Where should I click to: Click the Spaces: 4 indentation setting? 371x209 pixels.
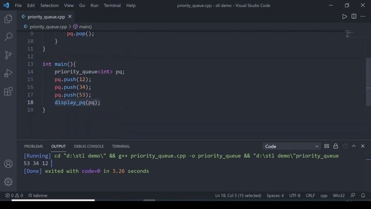pos(275,196)
